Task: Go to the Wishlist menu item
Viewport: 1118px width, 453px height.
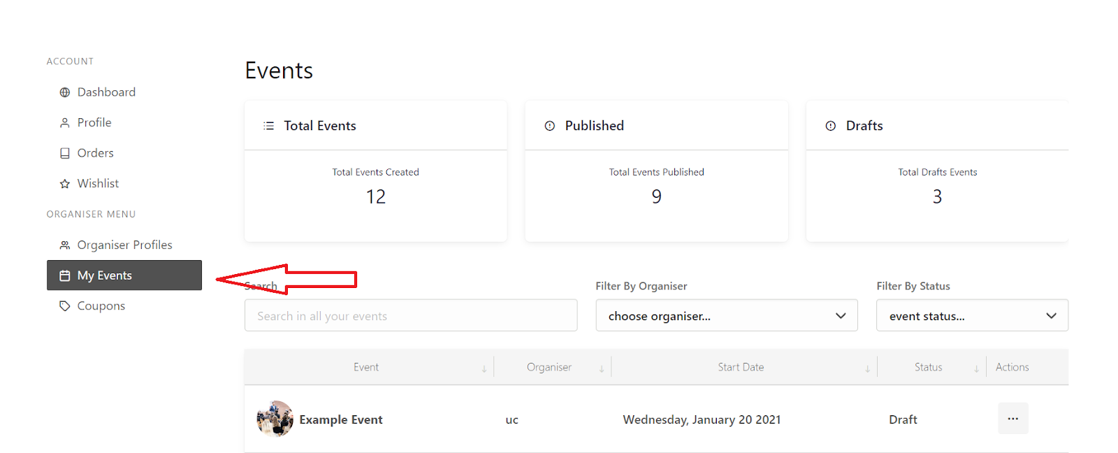Action: [x=98, y=184]
